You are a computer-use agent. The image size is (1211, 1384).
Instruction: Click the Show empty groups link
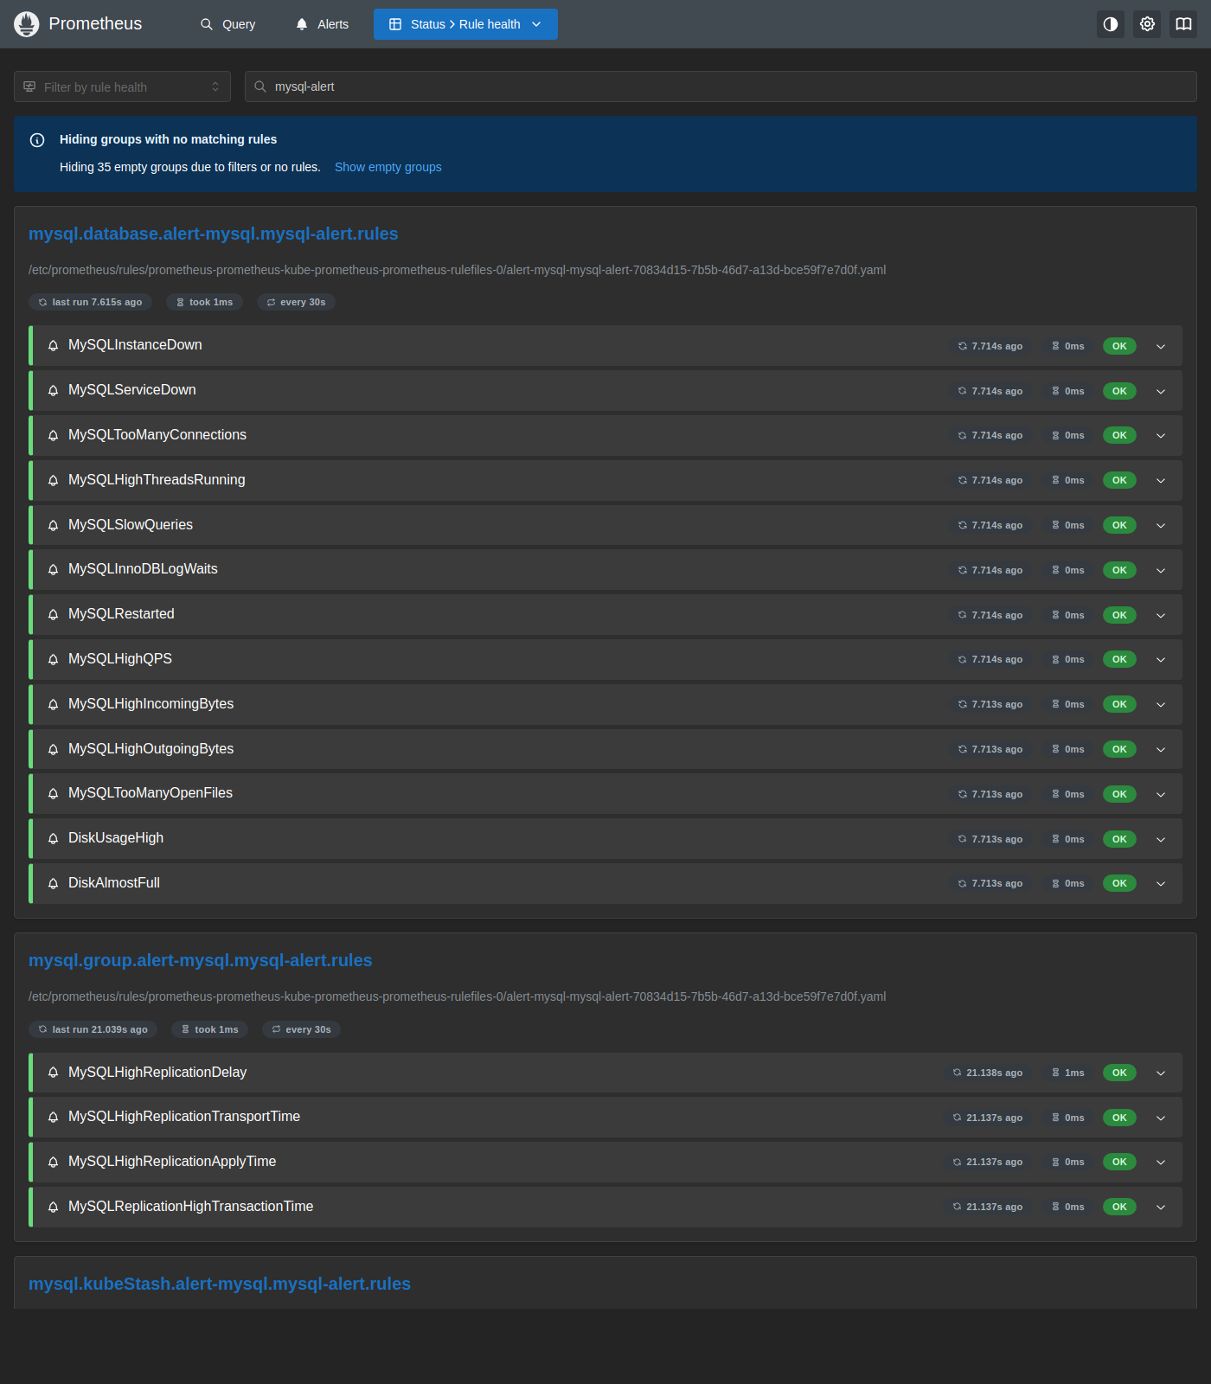388,167
